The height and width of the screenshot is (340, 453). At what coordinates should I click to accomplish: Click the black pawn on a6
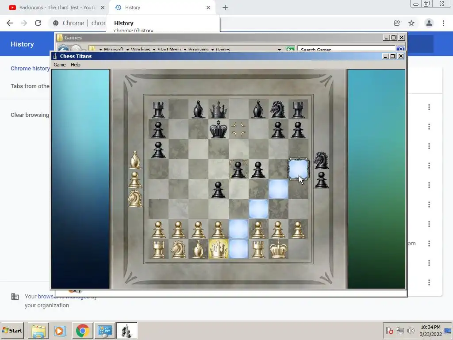(x=158, y=150)
